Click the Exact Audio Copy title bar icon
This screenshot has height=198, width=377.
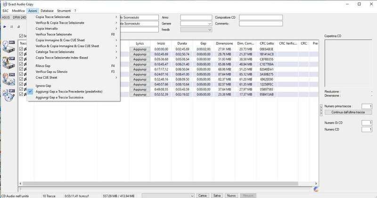4,3
